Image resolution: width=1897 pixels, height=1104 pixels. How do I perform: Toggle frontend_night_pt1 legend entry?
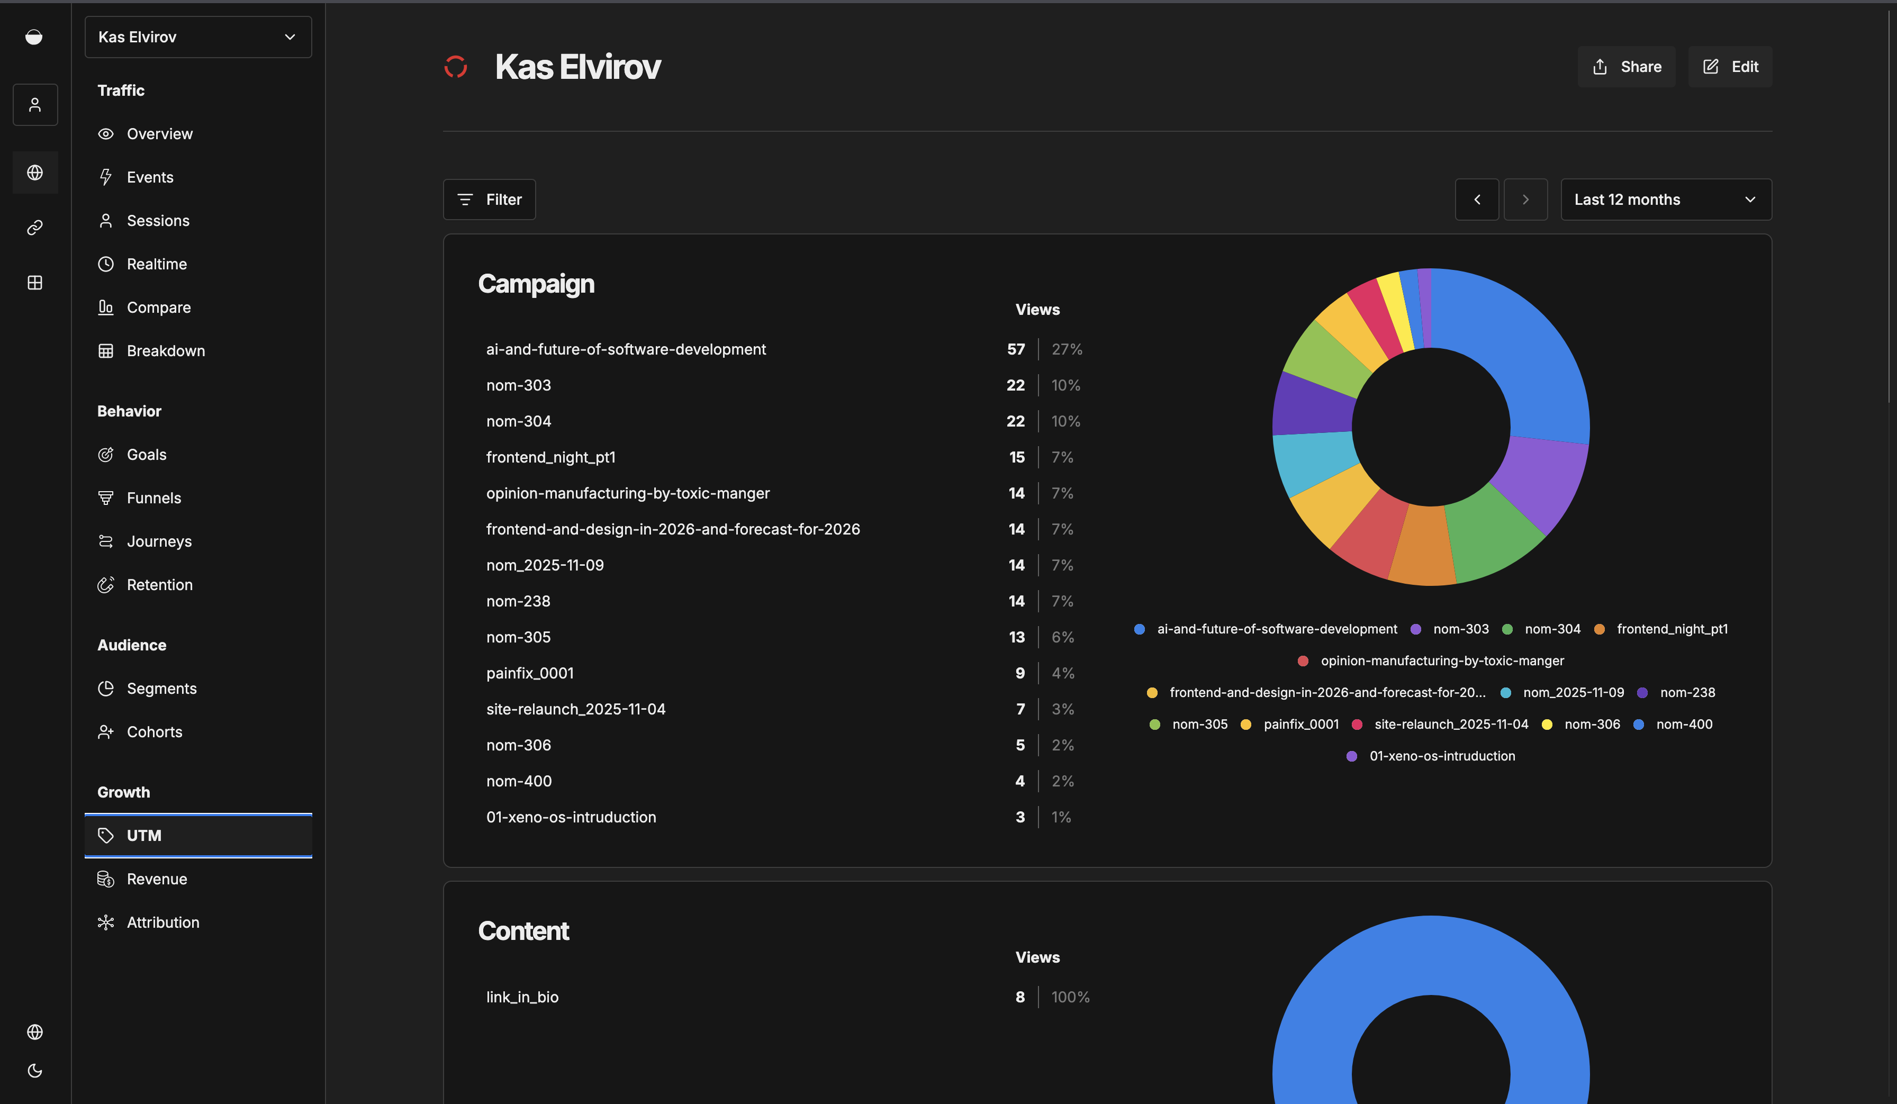coord(1660,629)
